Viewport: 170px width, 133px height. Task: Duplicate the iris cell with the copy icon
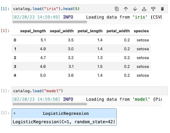point(117,9)
